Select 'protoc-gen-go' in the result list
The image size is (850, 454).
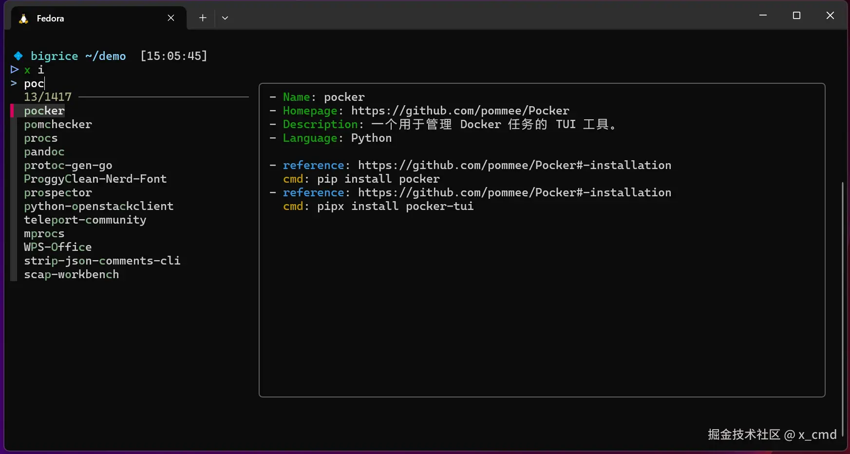[68, 166]
